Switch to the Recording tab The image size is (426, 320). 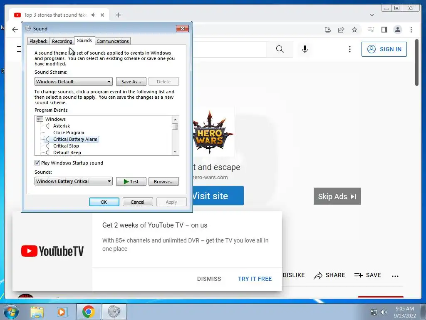(x=62, y=41)
